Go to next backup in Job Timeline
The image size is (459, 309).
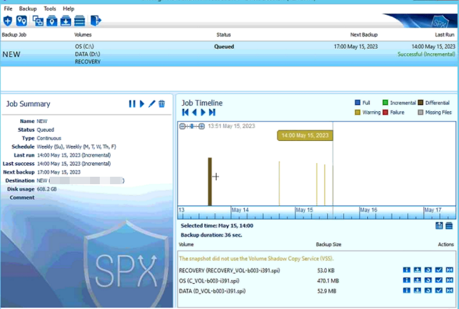tap(203, 112)
